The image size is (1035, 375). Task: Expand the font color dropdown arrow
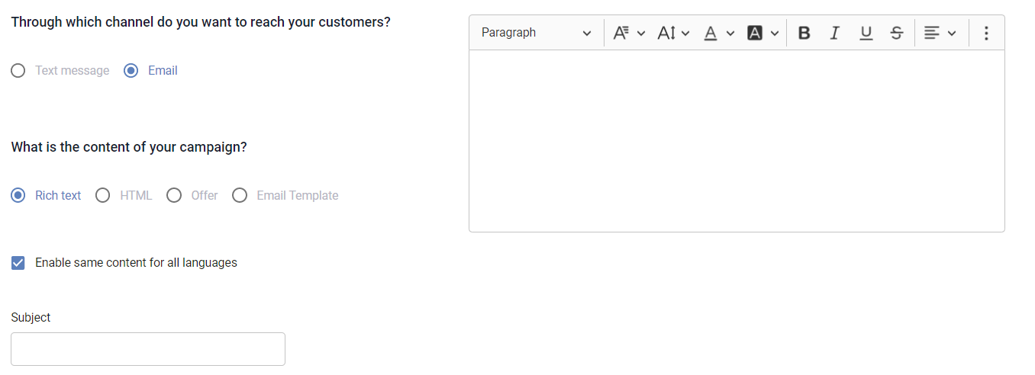click(730, 34)
